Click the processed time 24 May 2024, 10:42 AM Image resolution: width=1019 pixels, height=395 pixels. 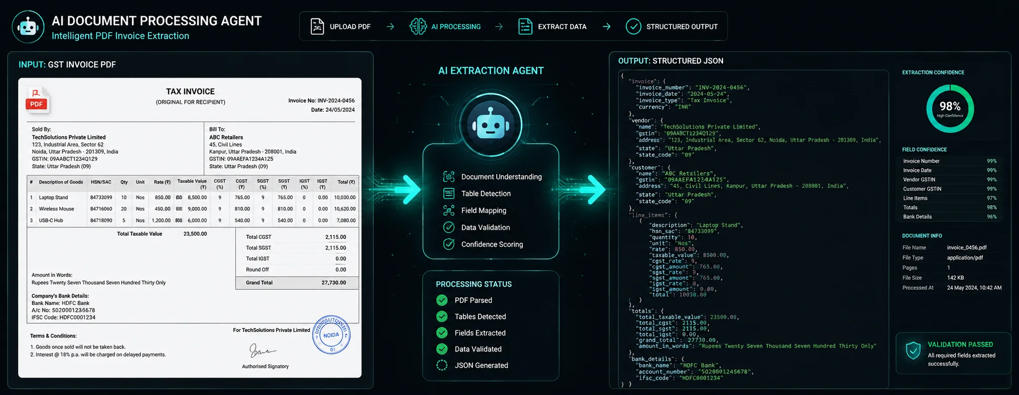point(974,288)
